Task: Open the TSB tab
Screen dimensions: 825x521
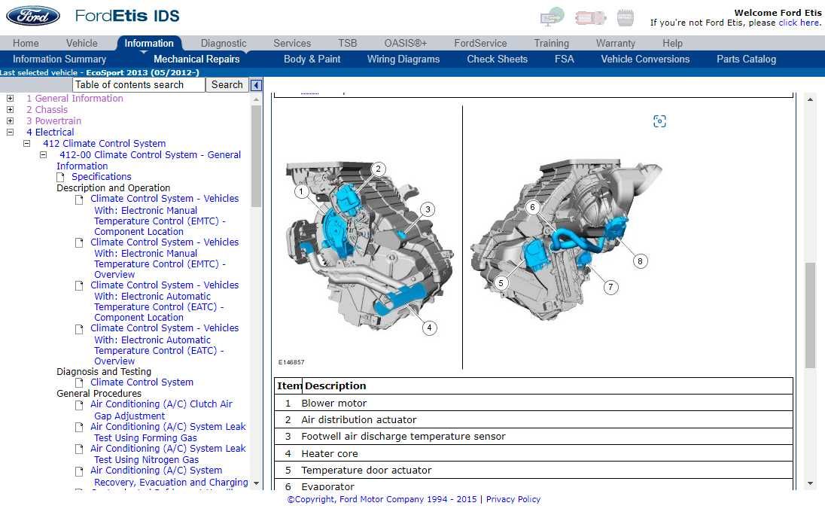Action: [347, 43]
